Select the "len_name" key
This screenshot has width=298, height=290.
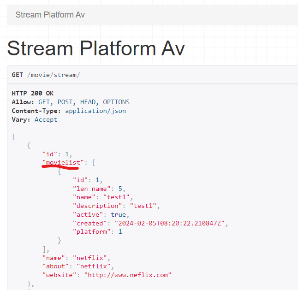92,189
